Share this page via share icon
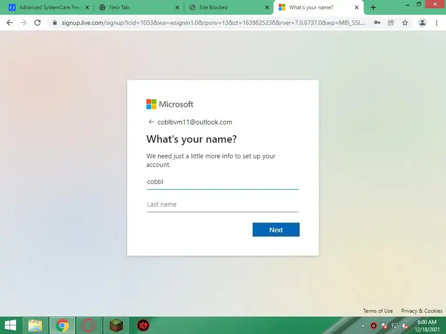446x334 pixels. (x=391, y=23)
